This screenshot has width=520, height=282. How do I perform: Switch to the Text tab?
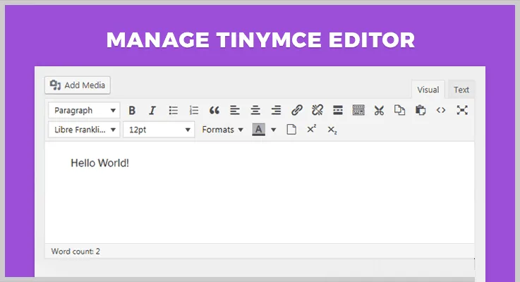click(461, 90)
